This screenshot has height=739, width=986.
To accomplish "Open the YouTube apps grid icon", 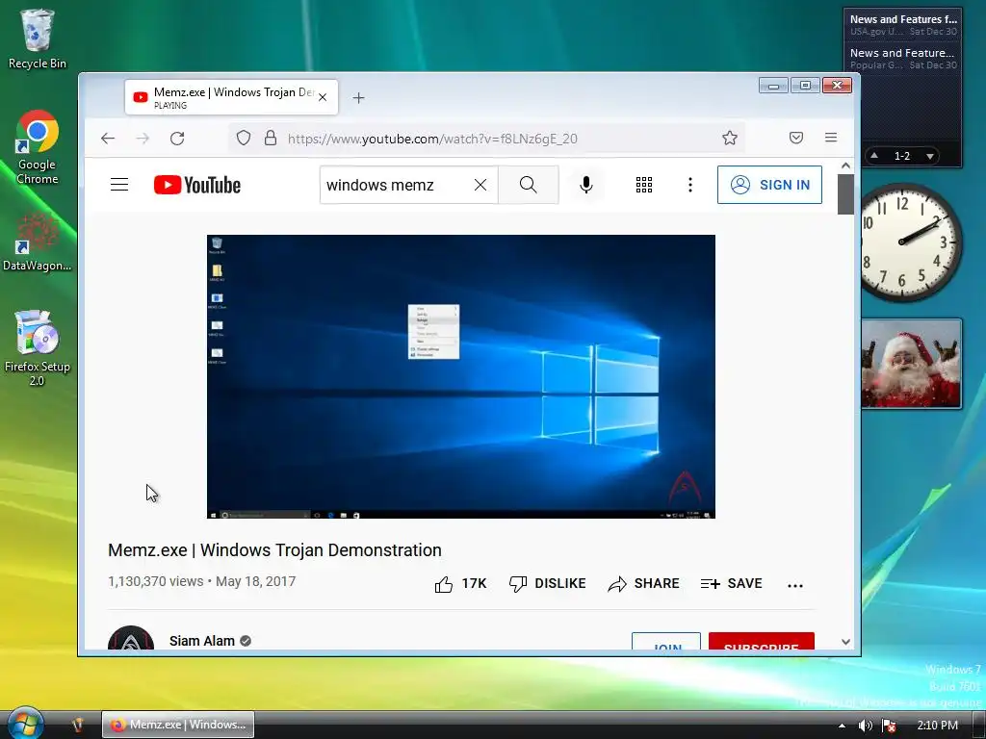I will (x=644, y=185).
